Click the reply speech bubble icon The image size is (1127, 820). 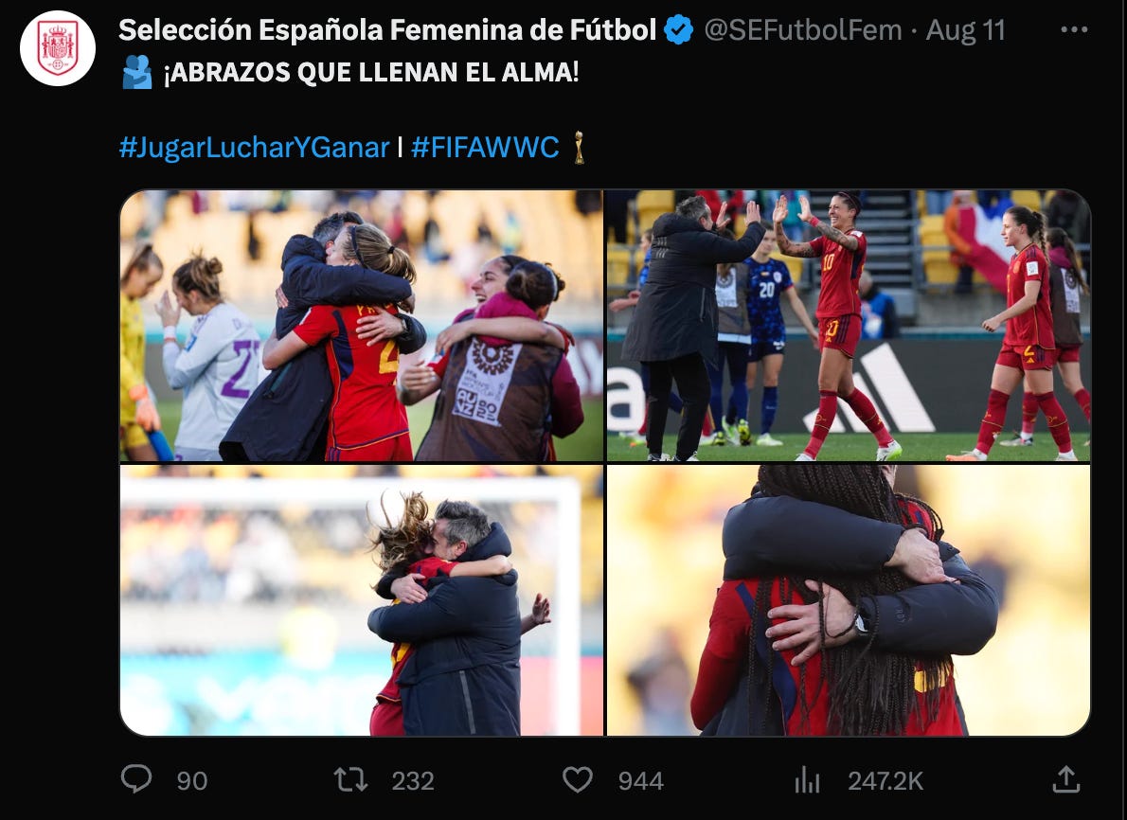(x=135, y=779)
